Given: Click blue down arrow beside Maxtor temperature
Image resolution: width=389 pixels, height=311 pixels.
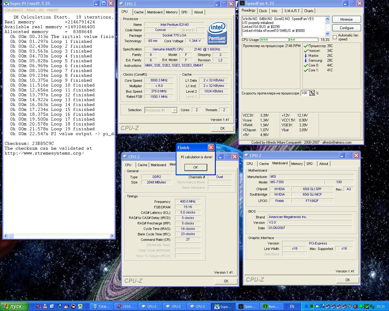Looking at the screenshot, I should click(x=306, y=56).
